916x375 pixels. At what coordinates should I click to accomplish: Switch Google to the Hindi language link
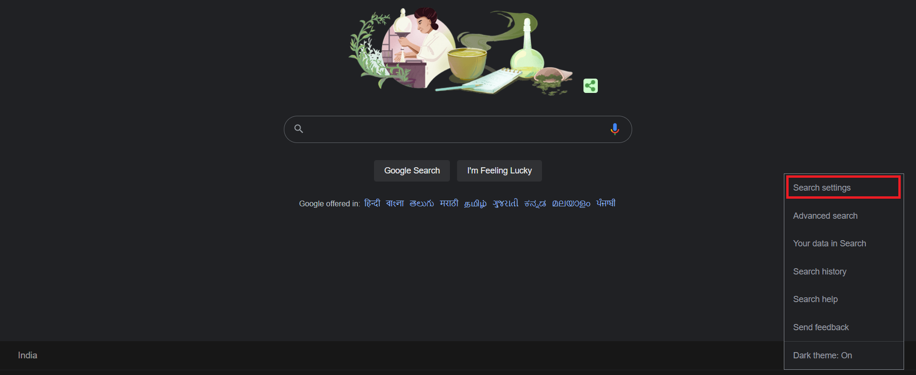(372, 203)
